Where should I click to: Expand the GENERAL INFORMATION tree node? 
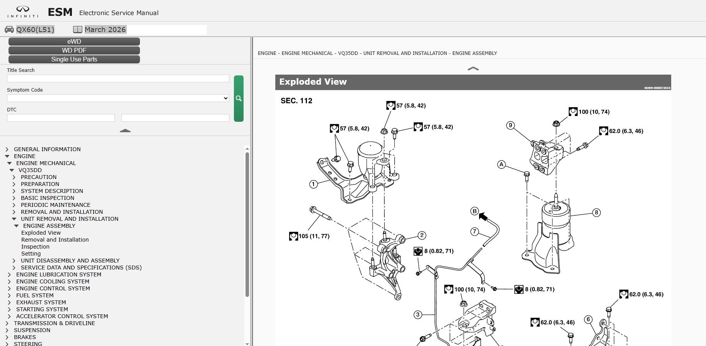tap(7, 149)
